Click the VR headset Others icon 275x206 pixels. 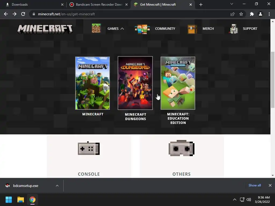click(182, 148)
